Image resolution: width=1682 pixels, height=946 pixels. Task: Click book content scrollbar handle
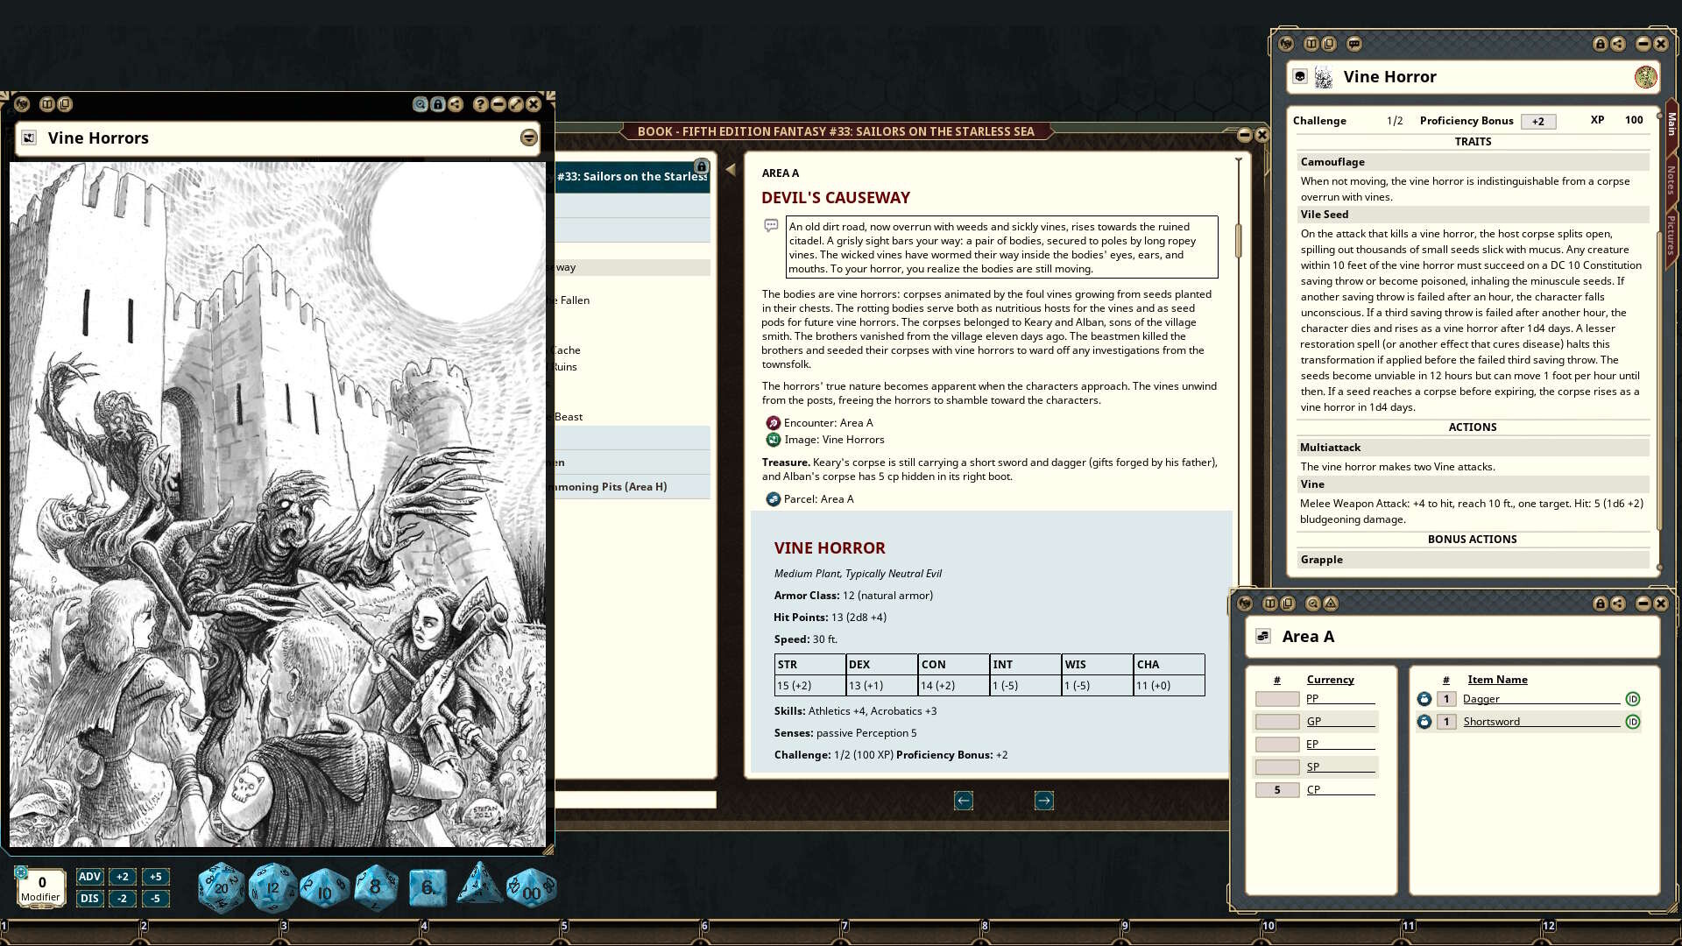tap(1238, 241)
